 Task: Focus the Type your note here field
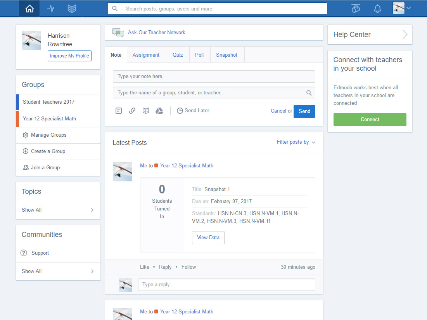[214, 77]
